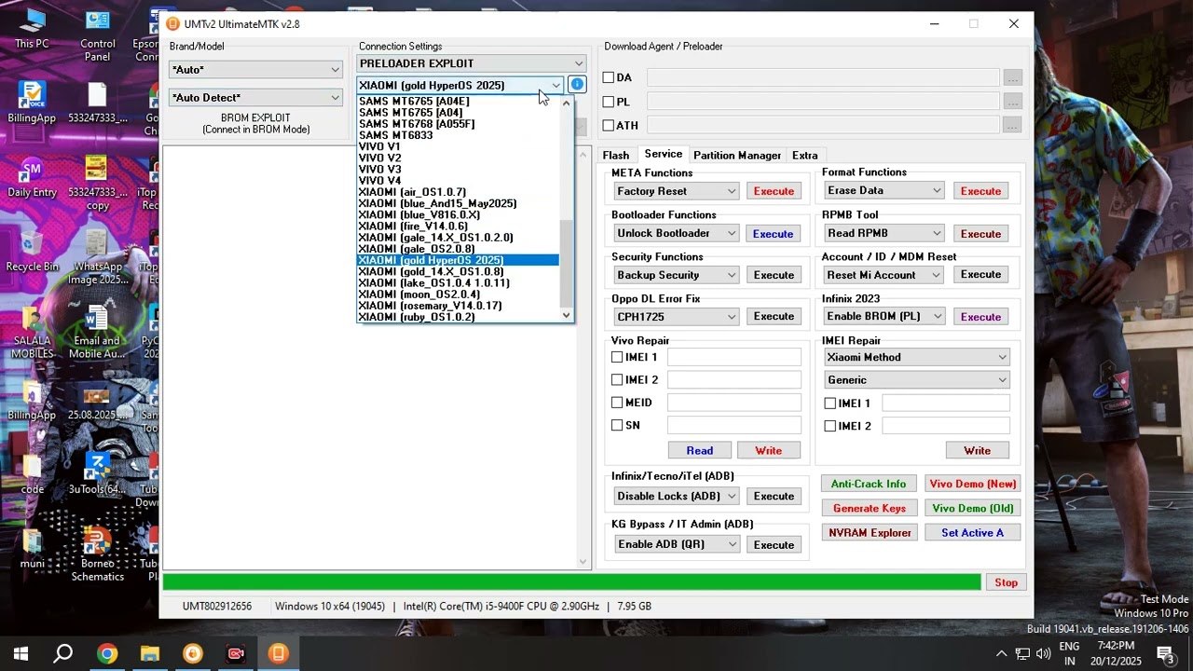Click the Anti-Crack Info button
Image resolution: width=1193 pixels, height=671 pixels.
(x=869, y=484)
